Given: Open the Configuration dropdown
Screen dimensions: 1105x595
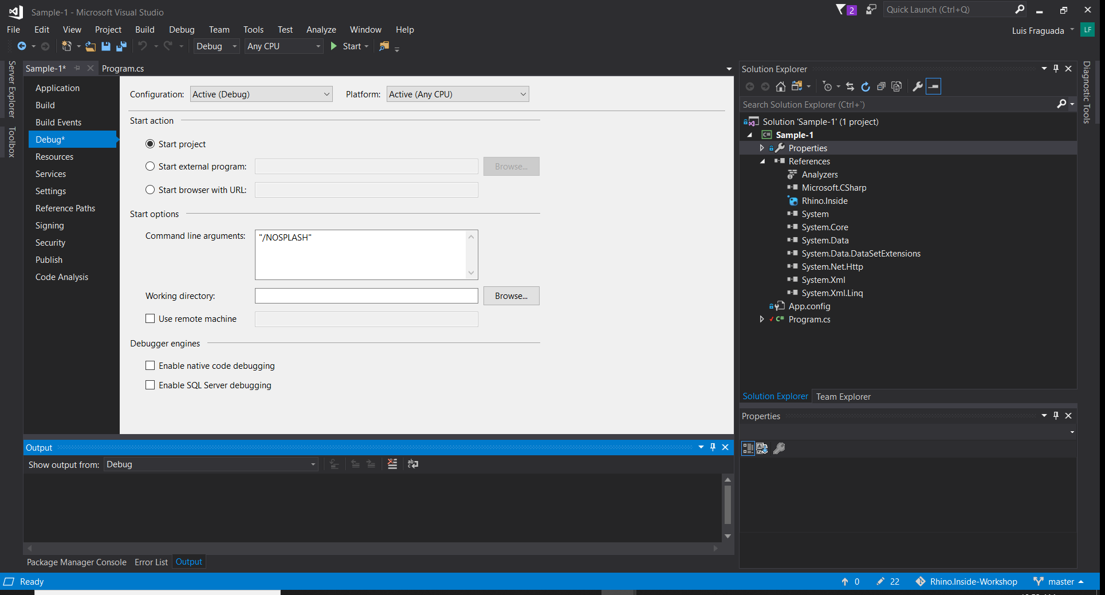Looking at the screenshot, I should point(261,94).
